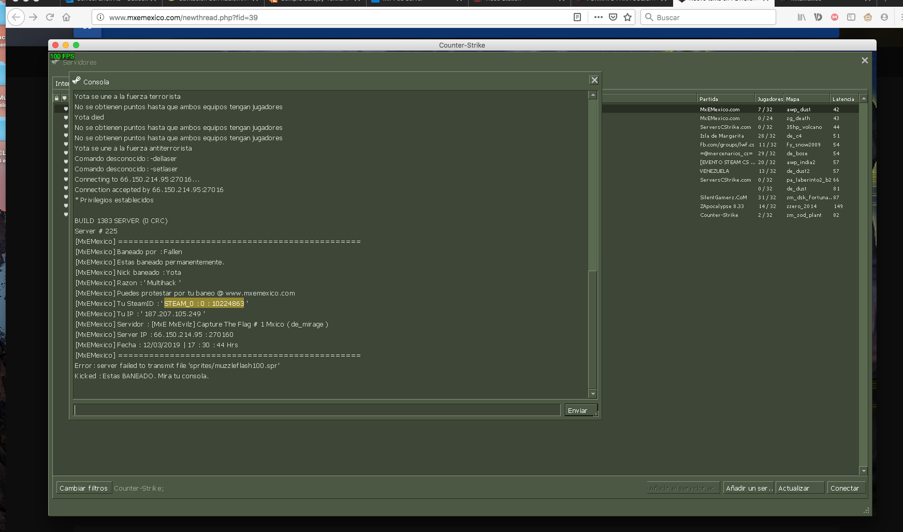
Task: Click the red M extension icon
Action: (x=835, y=17)
